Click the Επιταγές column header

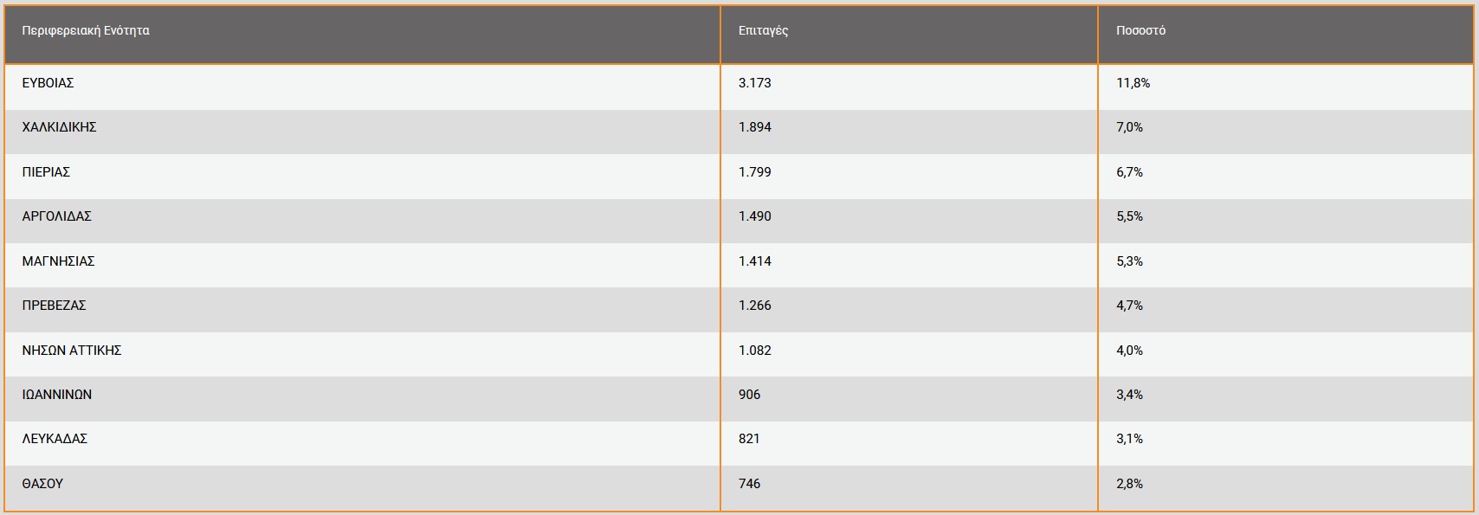coord(763,30)
